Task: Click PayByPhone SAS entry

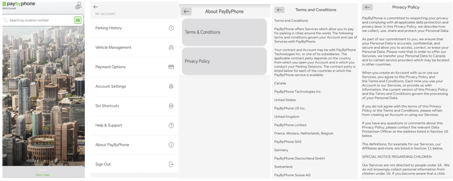Action: [288, 142]
